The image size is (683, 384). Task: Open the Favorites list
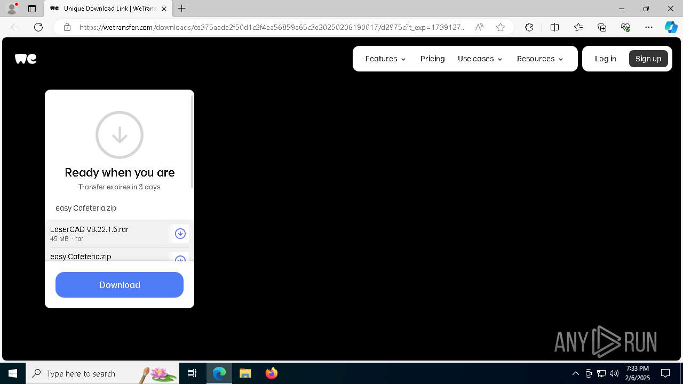(x=578, y=27)
